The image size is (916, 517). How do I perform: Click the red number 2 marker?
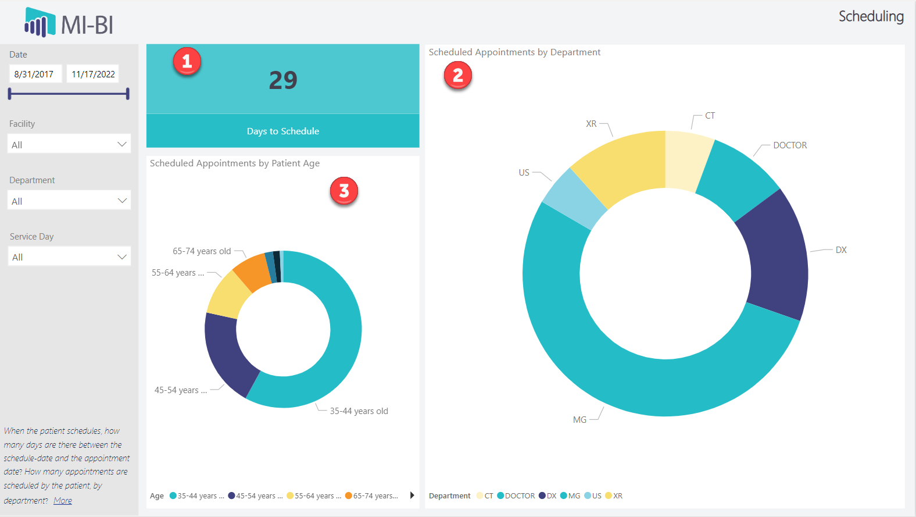[457, 76]
